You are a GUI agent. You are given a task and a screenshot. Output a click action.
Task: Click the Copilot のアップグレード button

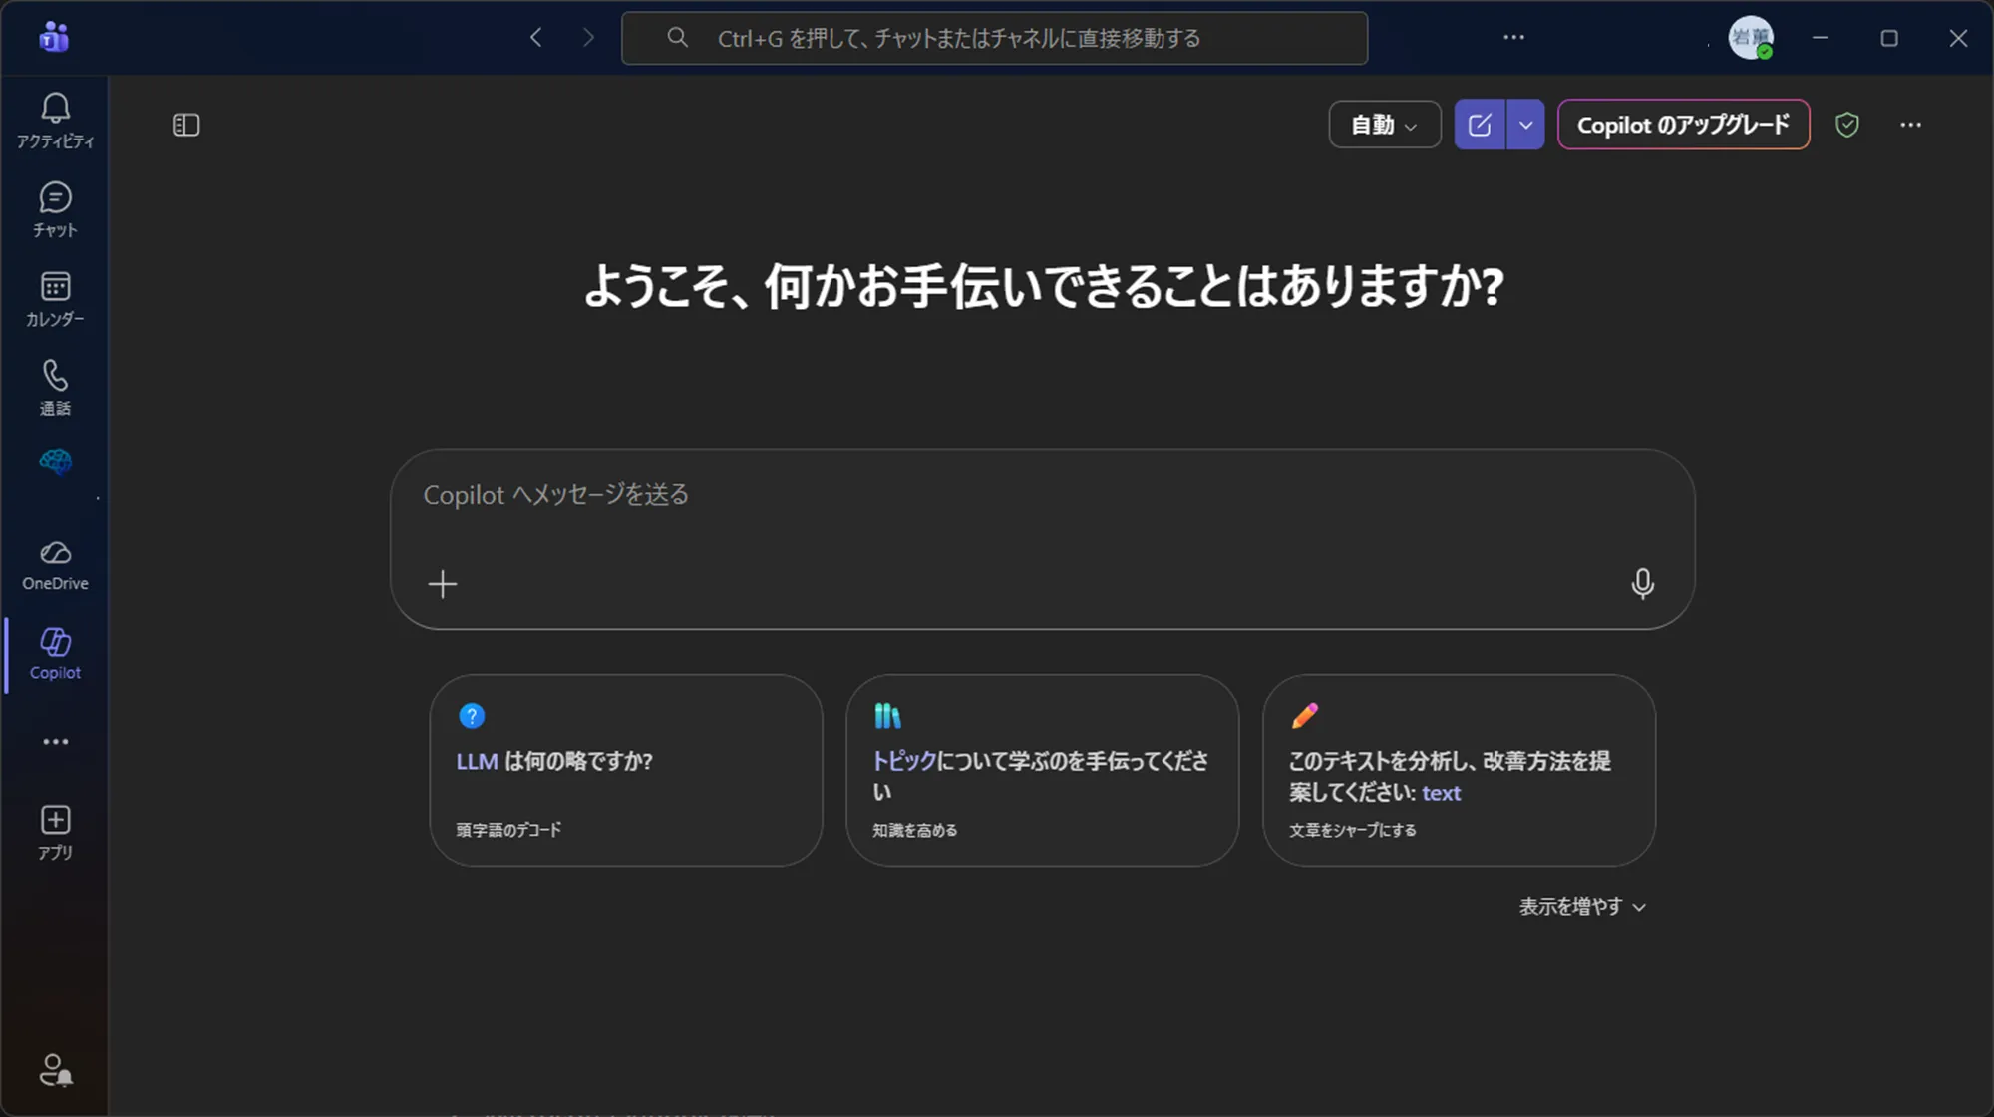click(x=1683, y=125)
